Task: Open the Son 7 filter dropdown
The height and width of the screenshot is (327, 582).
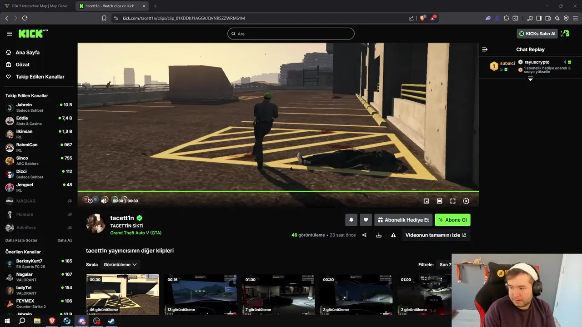Action: coord(445,264)
